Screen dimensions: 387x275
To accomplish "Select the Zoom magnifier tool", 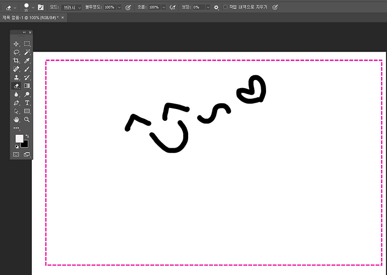I will coord(27,120).
